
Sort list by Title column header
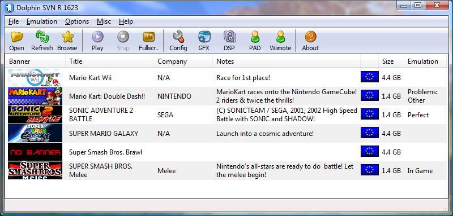[x=110, y=61]
